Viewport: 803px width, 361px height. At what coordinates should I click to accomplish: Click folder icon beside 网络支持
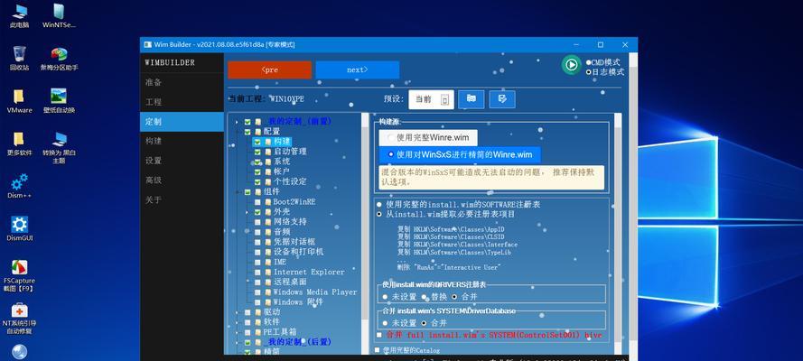coord(268,222)
